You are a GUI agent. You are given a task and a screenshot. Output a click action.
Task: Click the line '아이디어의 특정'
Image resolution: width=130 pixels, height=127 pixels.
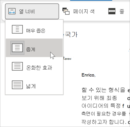[101, 106]
